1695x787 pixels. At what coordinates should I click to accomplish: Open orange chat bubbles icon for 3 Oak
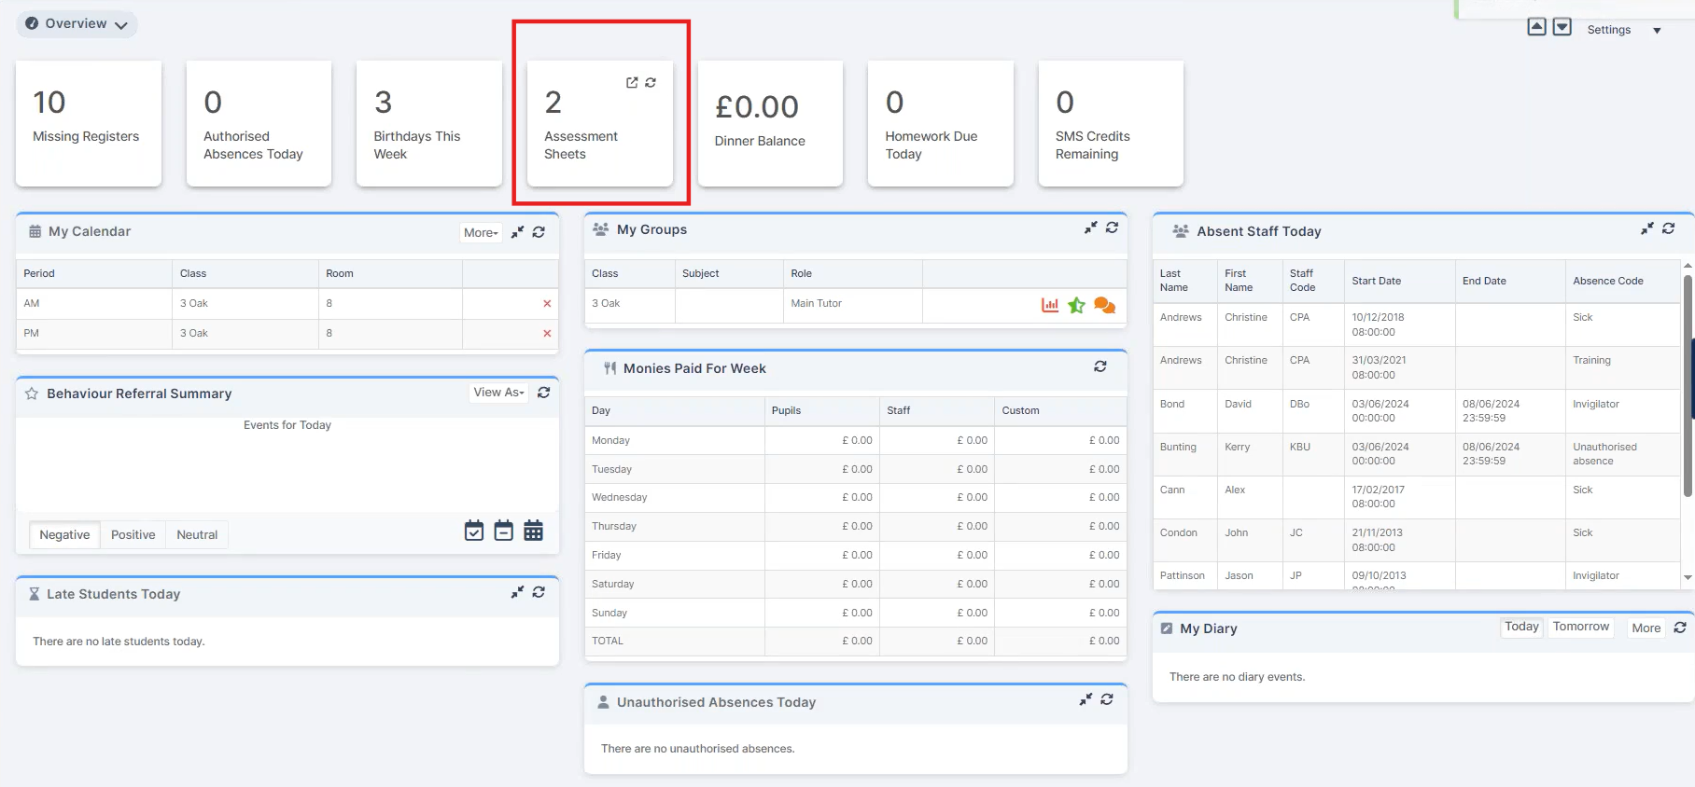[1104, 305]
